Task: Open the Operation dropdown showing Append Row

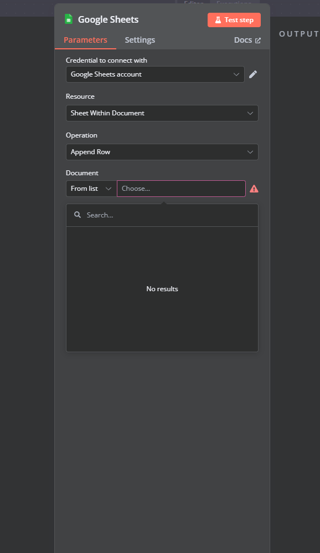Action: pyautogui.click(x=162, y=152)
